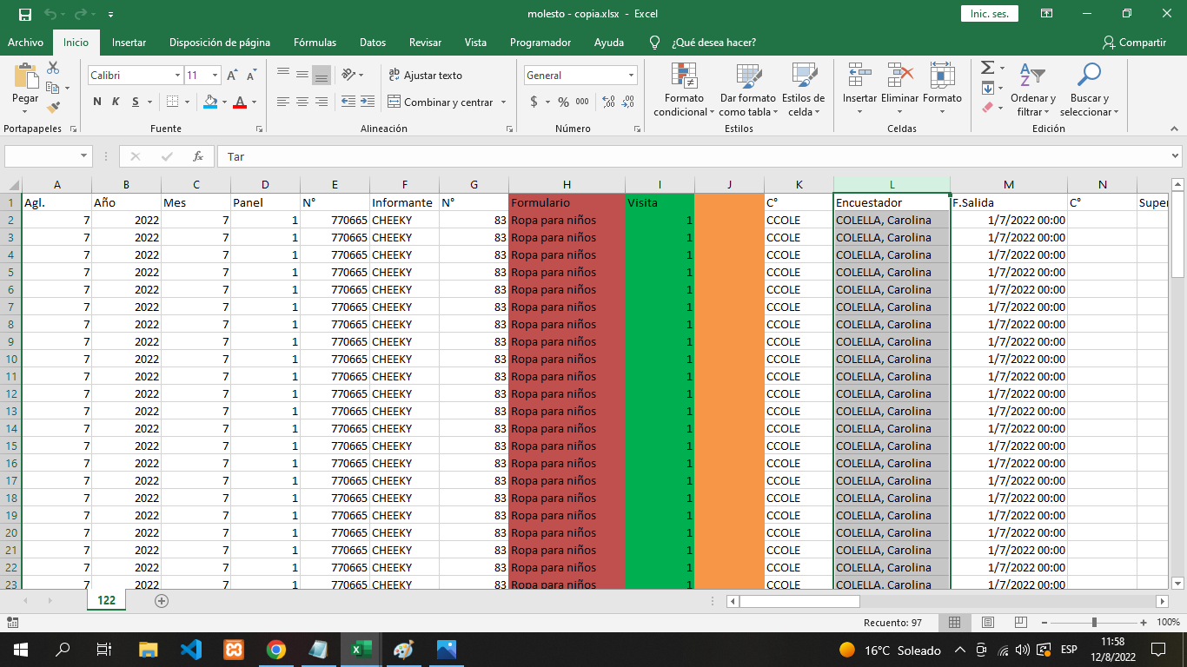The height and width of the screenshot is (667, 1187).
Task: Increase decimal places
Action: pos(607,102)
